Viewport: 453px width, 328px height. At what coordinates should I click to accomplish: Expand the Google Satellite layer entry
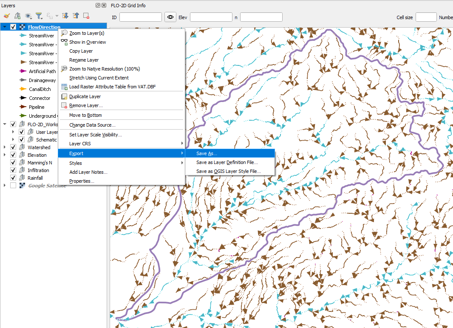tap(5, 186)
